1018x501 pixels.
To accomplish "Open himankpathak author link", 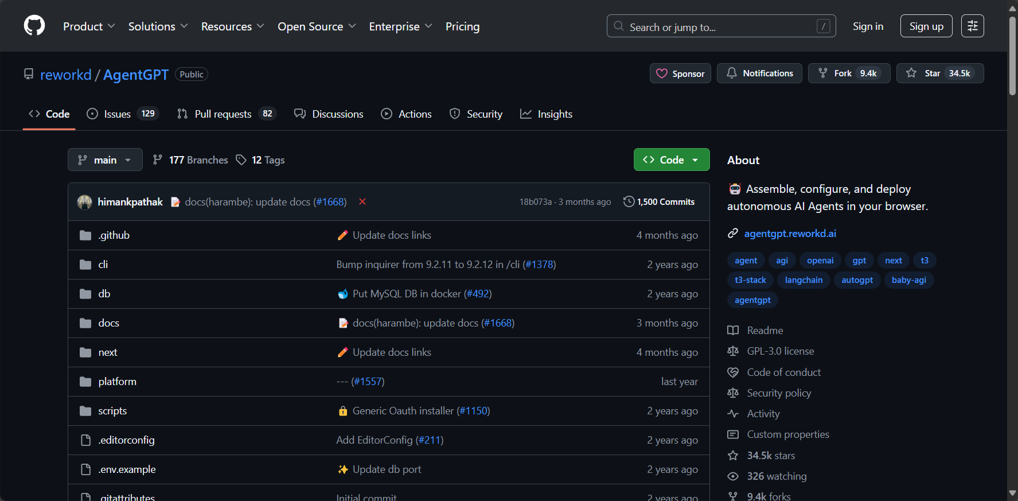I will pyautogui.click(x=130, y=201).
